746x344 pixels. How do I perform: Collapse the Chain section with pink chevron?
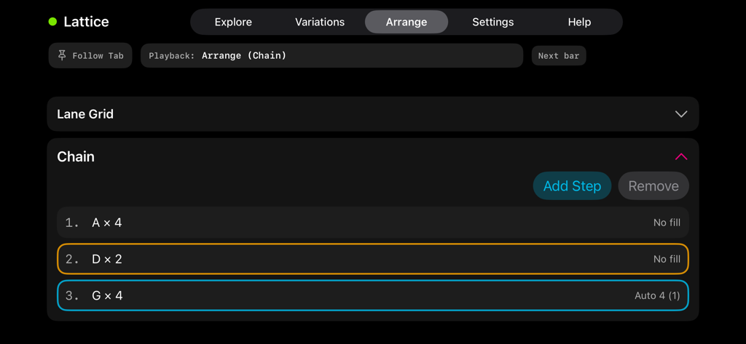[680, 156]
